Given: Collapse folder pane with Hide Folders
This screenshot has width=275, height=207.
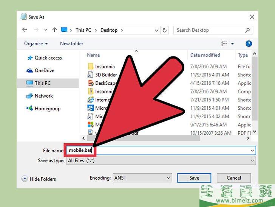Looking at the screenshot, I should tap(39, 179).
